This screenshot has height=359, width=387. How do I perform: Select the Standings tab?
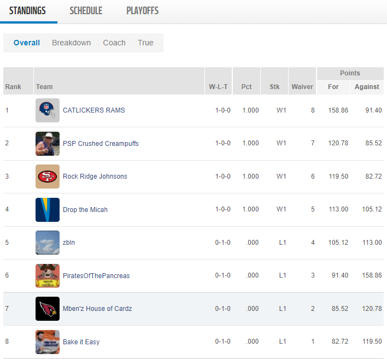coord(27,11)
